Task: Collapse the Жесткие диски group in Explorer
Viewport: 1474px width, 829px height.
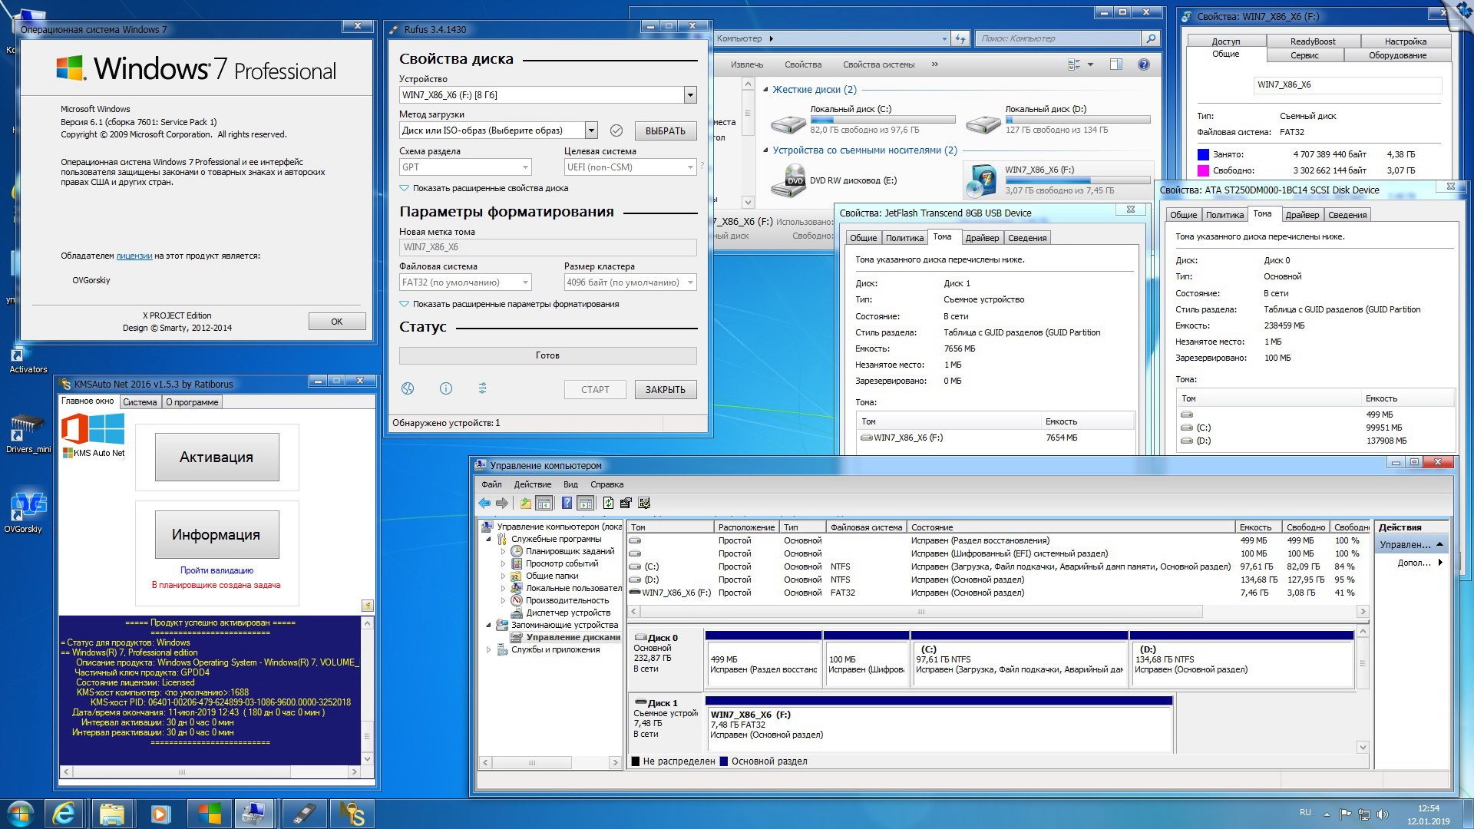Action: coord(765,90)
